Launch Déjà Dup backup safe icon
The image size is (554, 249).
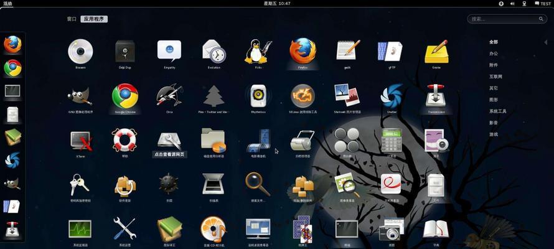pyautogui.click(x=125, y=52)
